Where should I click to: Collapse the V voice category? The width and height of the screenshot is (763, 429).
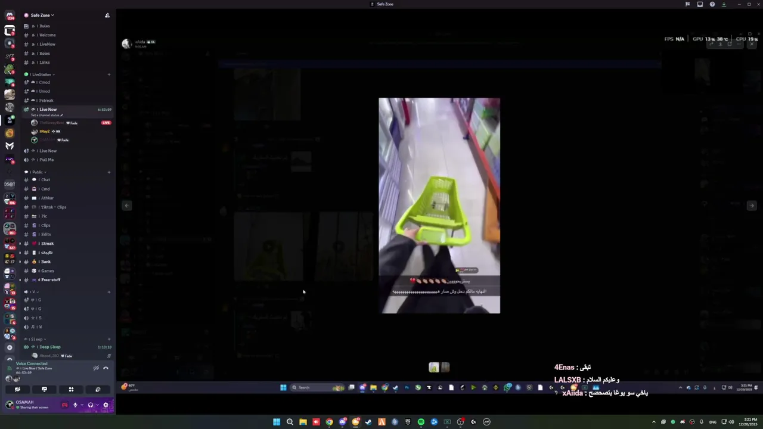pyautogui.click(x=33, y=292)
